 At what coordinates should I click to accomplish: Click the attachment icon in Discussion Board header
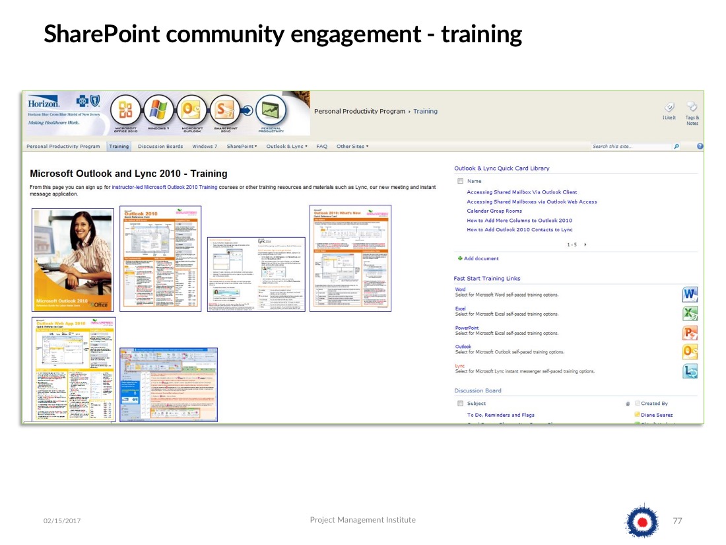(x=628, y=404)
